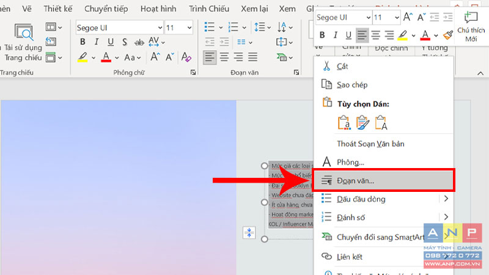Align left in ribbon paragraph group
489x275 pixels.
[x=210, y=57]
